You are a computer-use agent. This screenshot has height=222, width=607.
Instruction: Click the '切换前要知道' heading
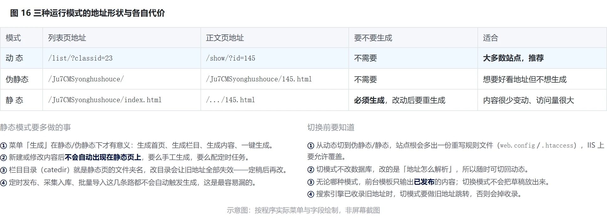(331, 127)
